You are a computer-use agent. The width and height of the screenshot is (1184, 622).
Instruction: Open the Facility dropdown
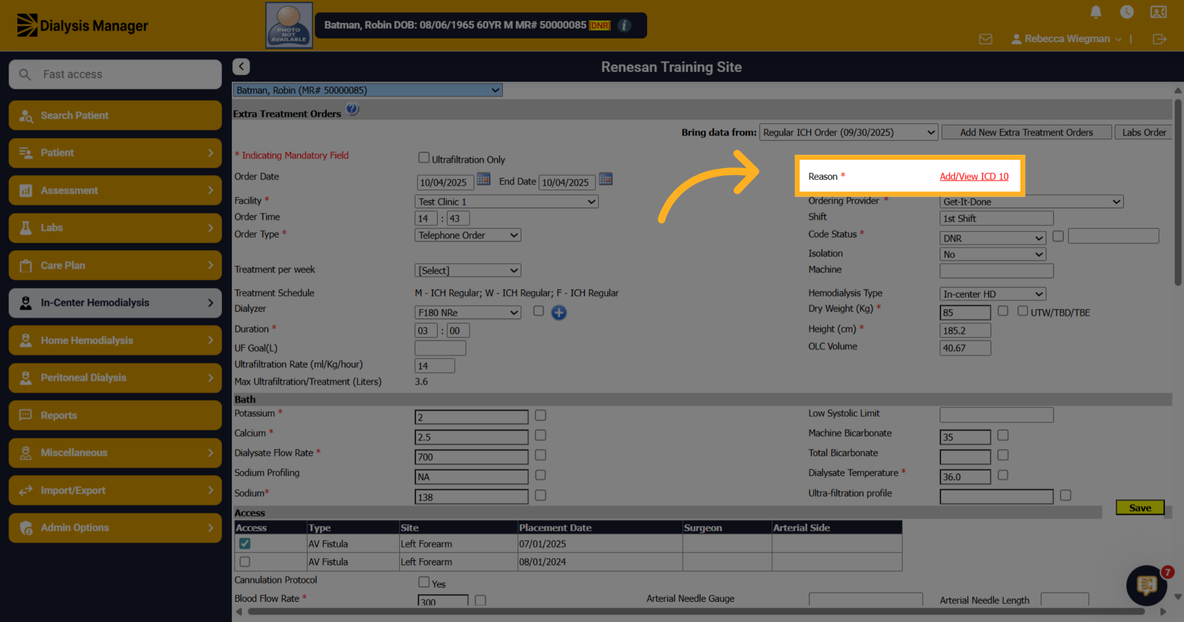coord(507,202)
